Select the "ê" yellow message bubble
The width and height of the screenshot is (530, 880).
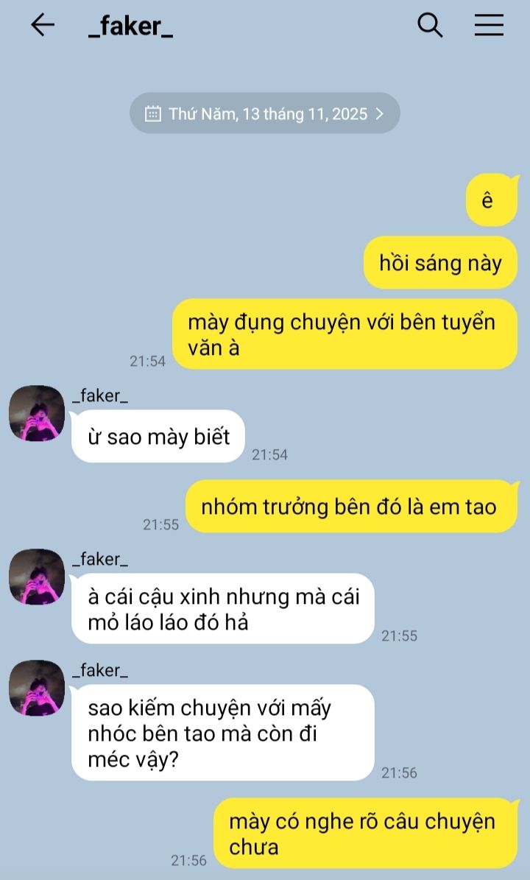coord(491,200)
